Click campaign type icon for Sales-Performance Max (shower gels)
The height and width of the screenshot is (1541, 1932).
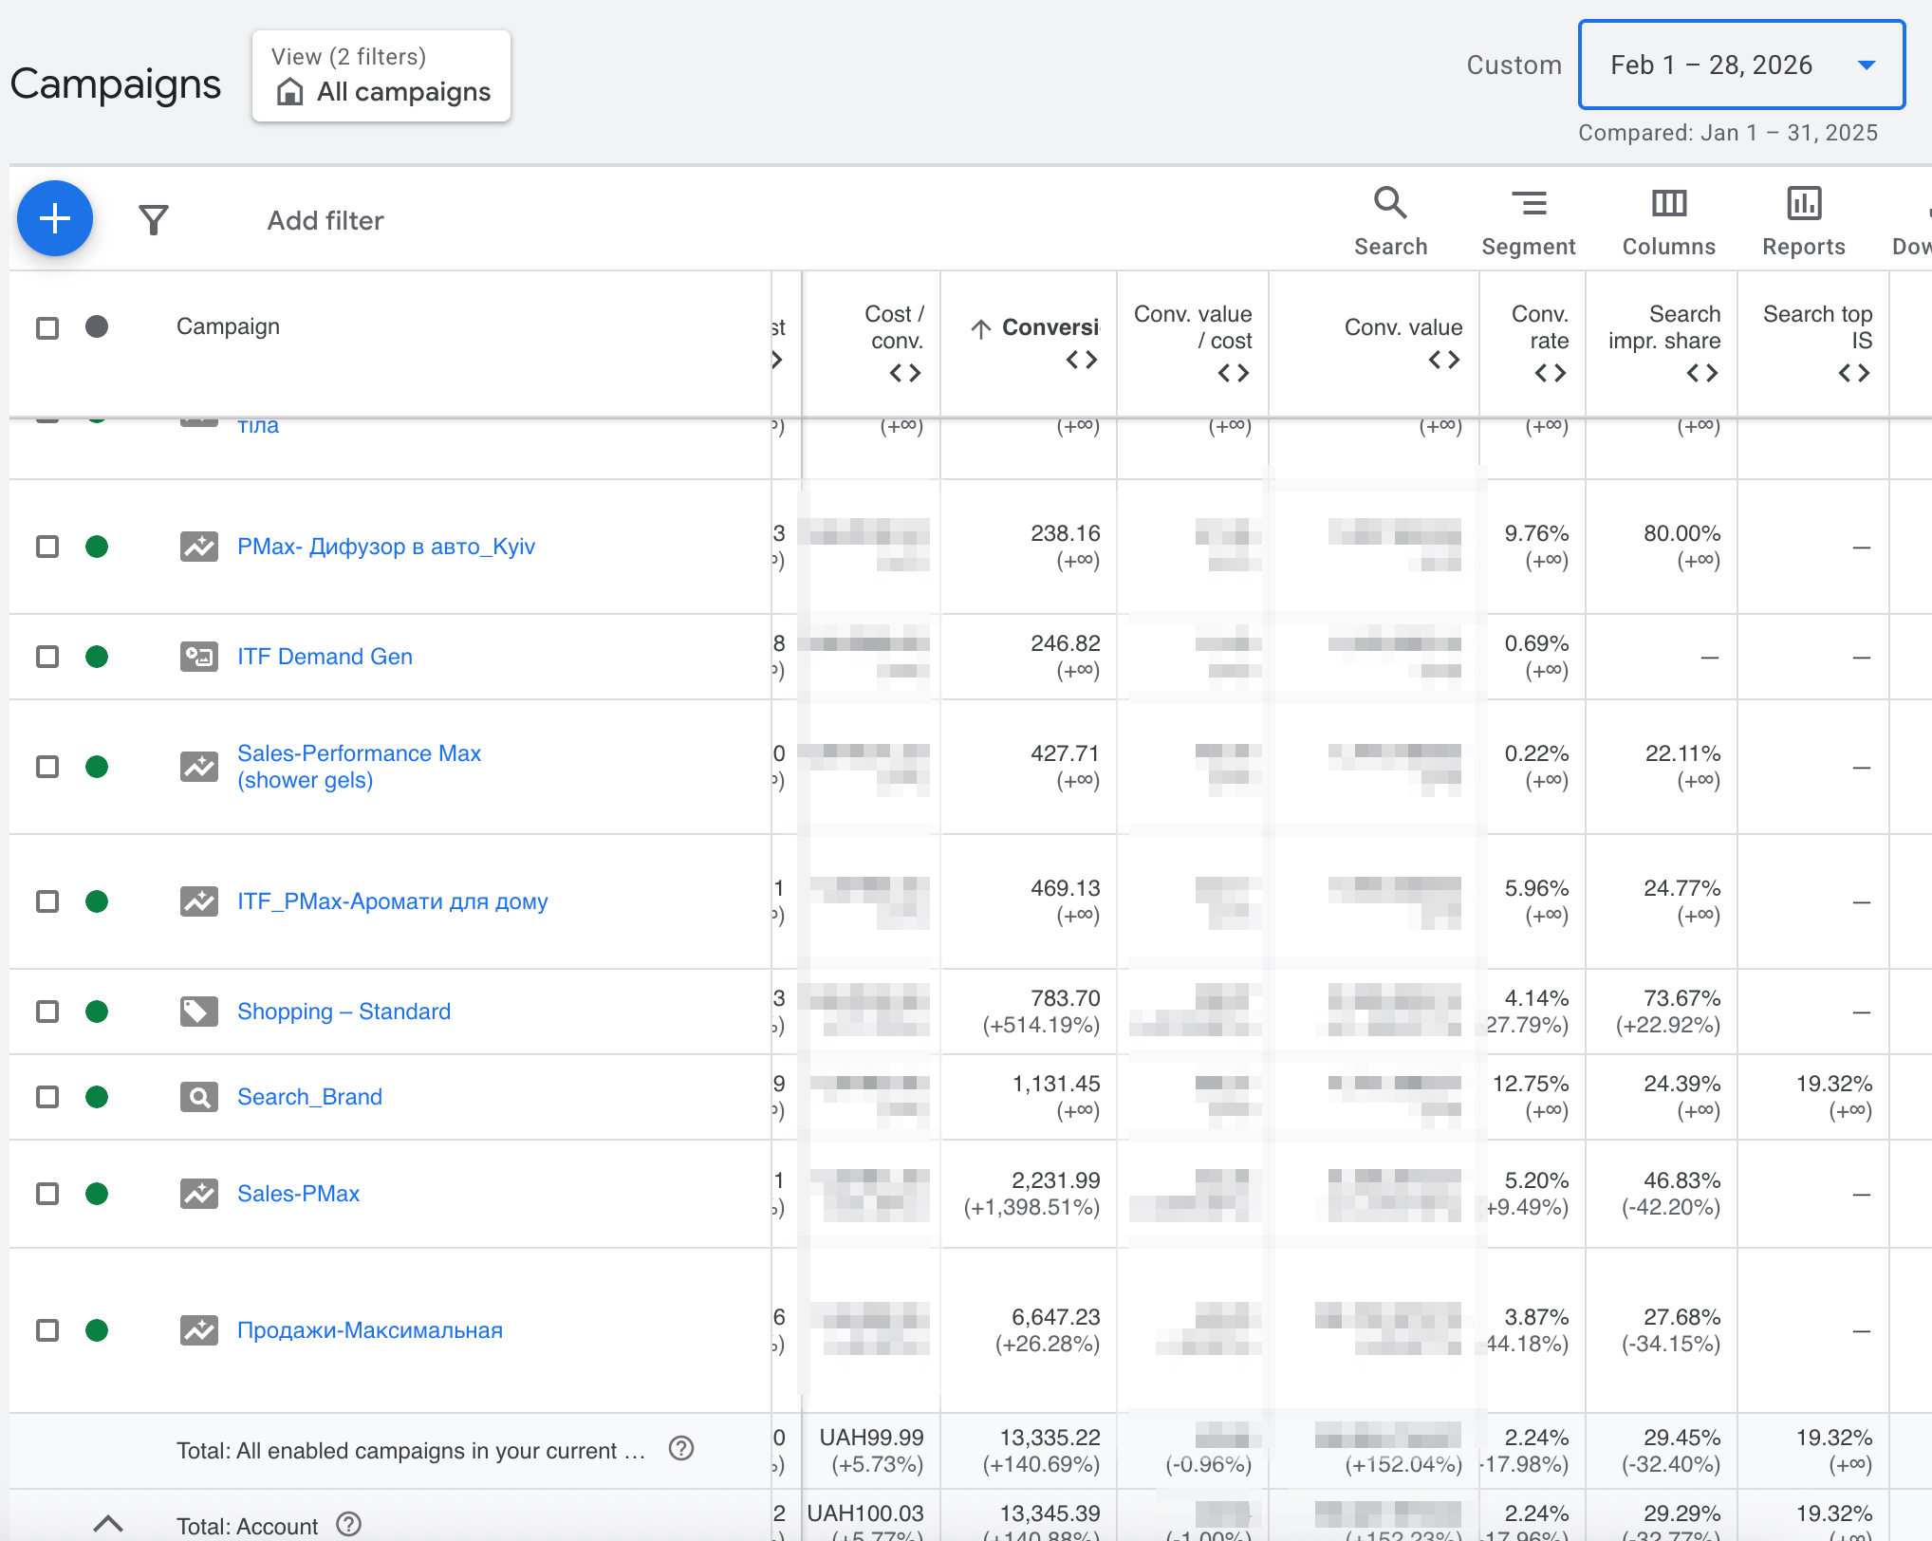point(199,767)
